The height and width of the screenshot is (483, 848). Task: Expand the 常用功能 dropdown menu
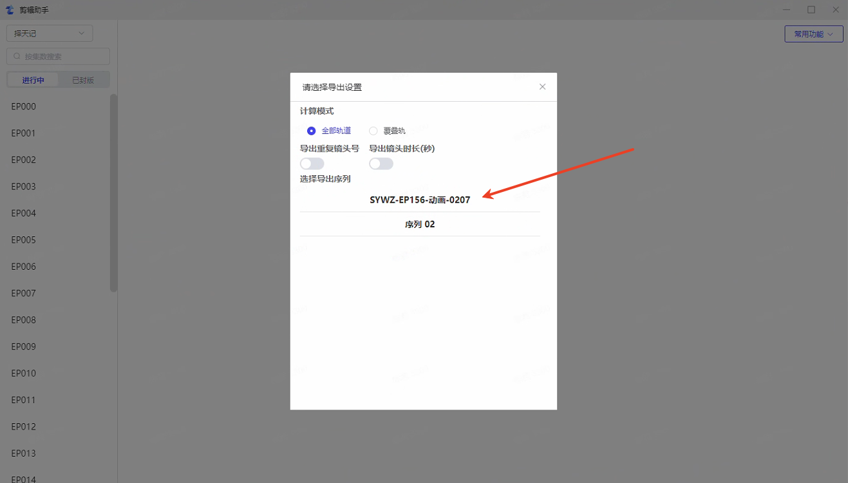click(x=813, y=34)
